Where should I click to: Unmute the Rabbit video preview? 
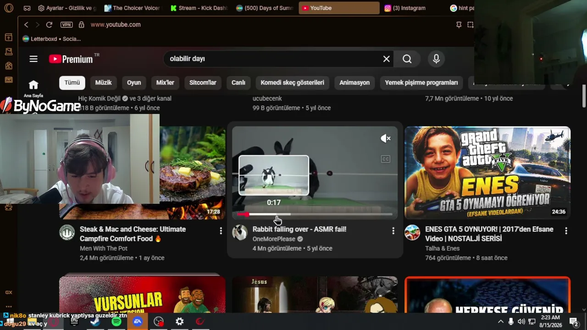386,138
